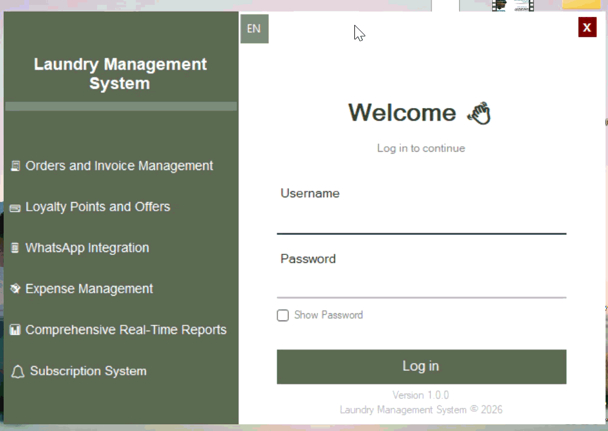The height and width of the screenshot is (431, 608).
Task: Click the Laundry Management System sidebar title
Action: (x=120, y=73)
